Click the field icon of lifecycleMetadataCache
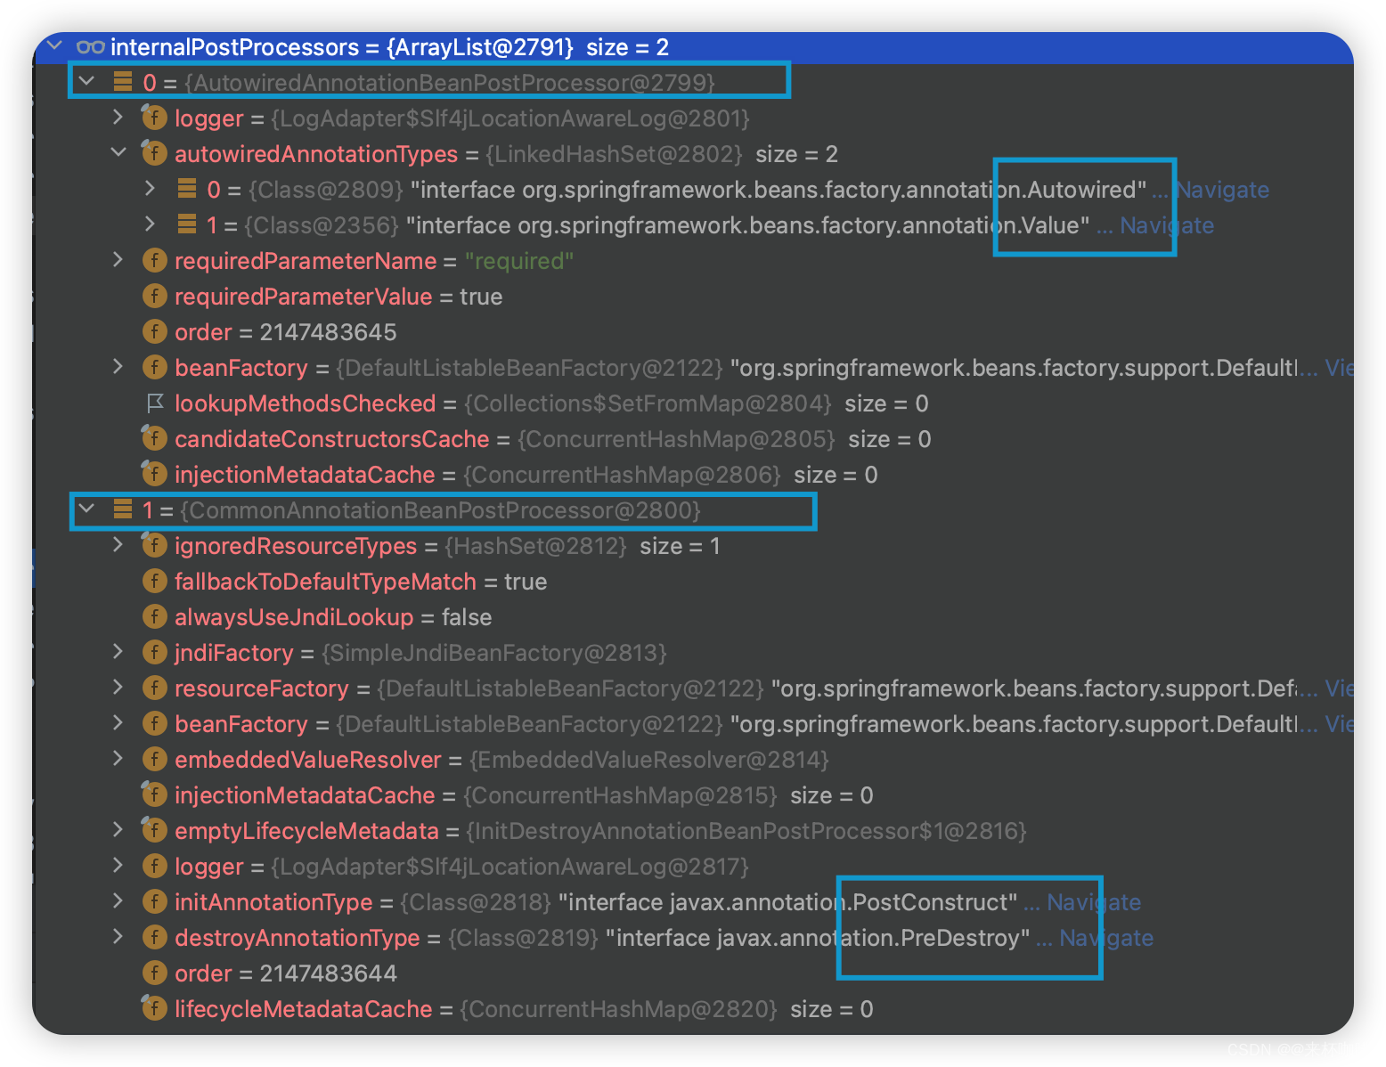This screenshot has width=1386, height=1067. coord(154,1008)
